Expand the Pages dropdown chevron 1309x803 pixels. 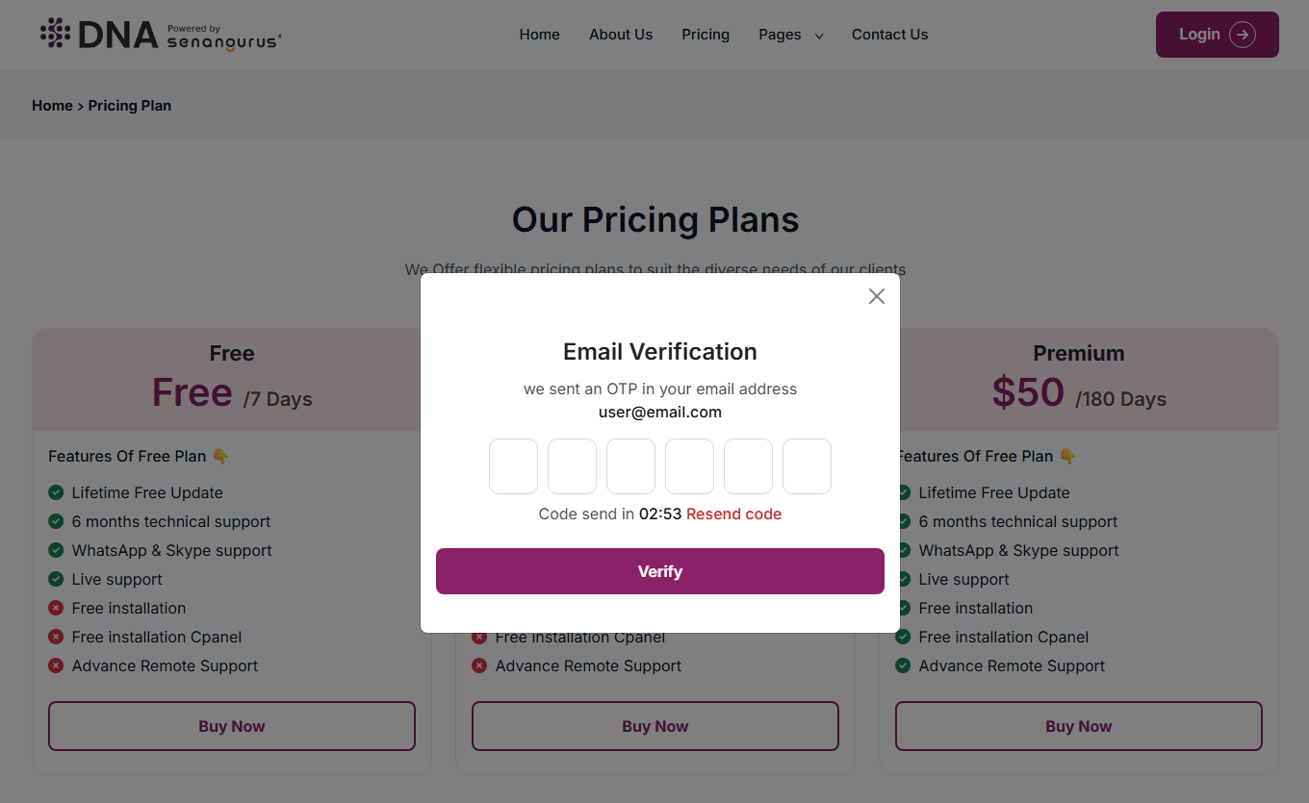coord(819,36)
